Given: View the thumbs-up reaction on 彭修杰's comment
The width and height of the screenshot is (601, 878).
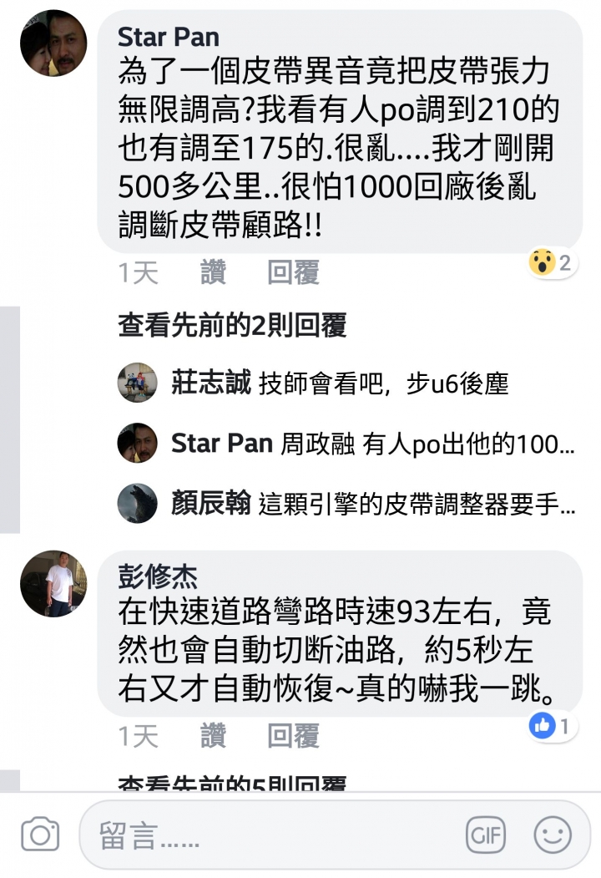Looking at the screenshot, I should click(551, 726).
